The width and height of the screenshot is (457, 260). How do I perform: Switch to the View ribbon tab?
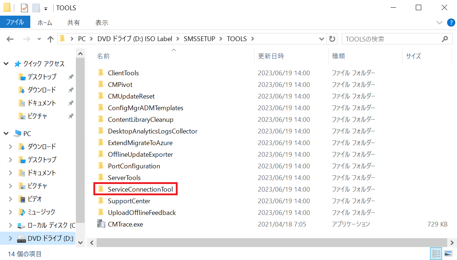tap(101, 23)
